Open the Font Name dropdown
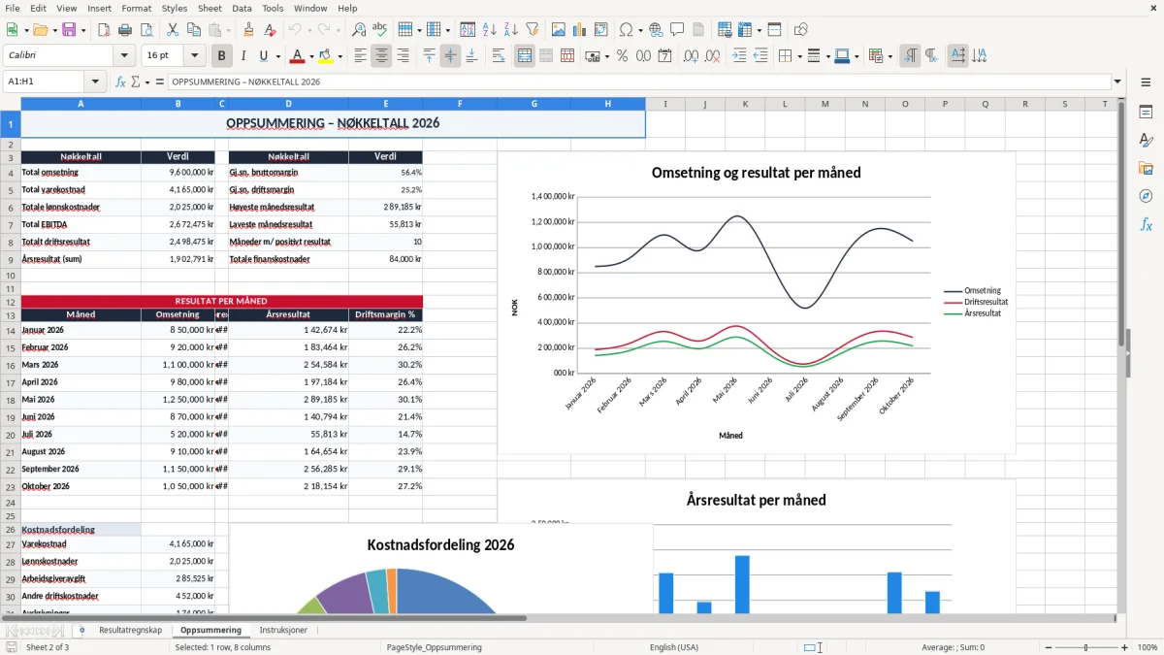Viewport: 1164px width, 655px height. pyautogui.click(x=123, y=56)
